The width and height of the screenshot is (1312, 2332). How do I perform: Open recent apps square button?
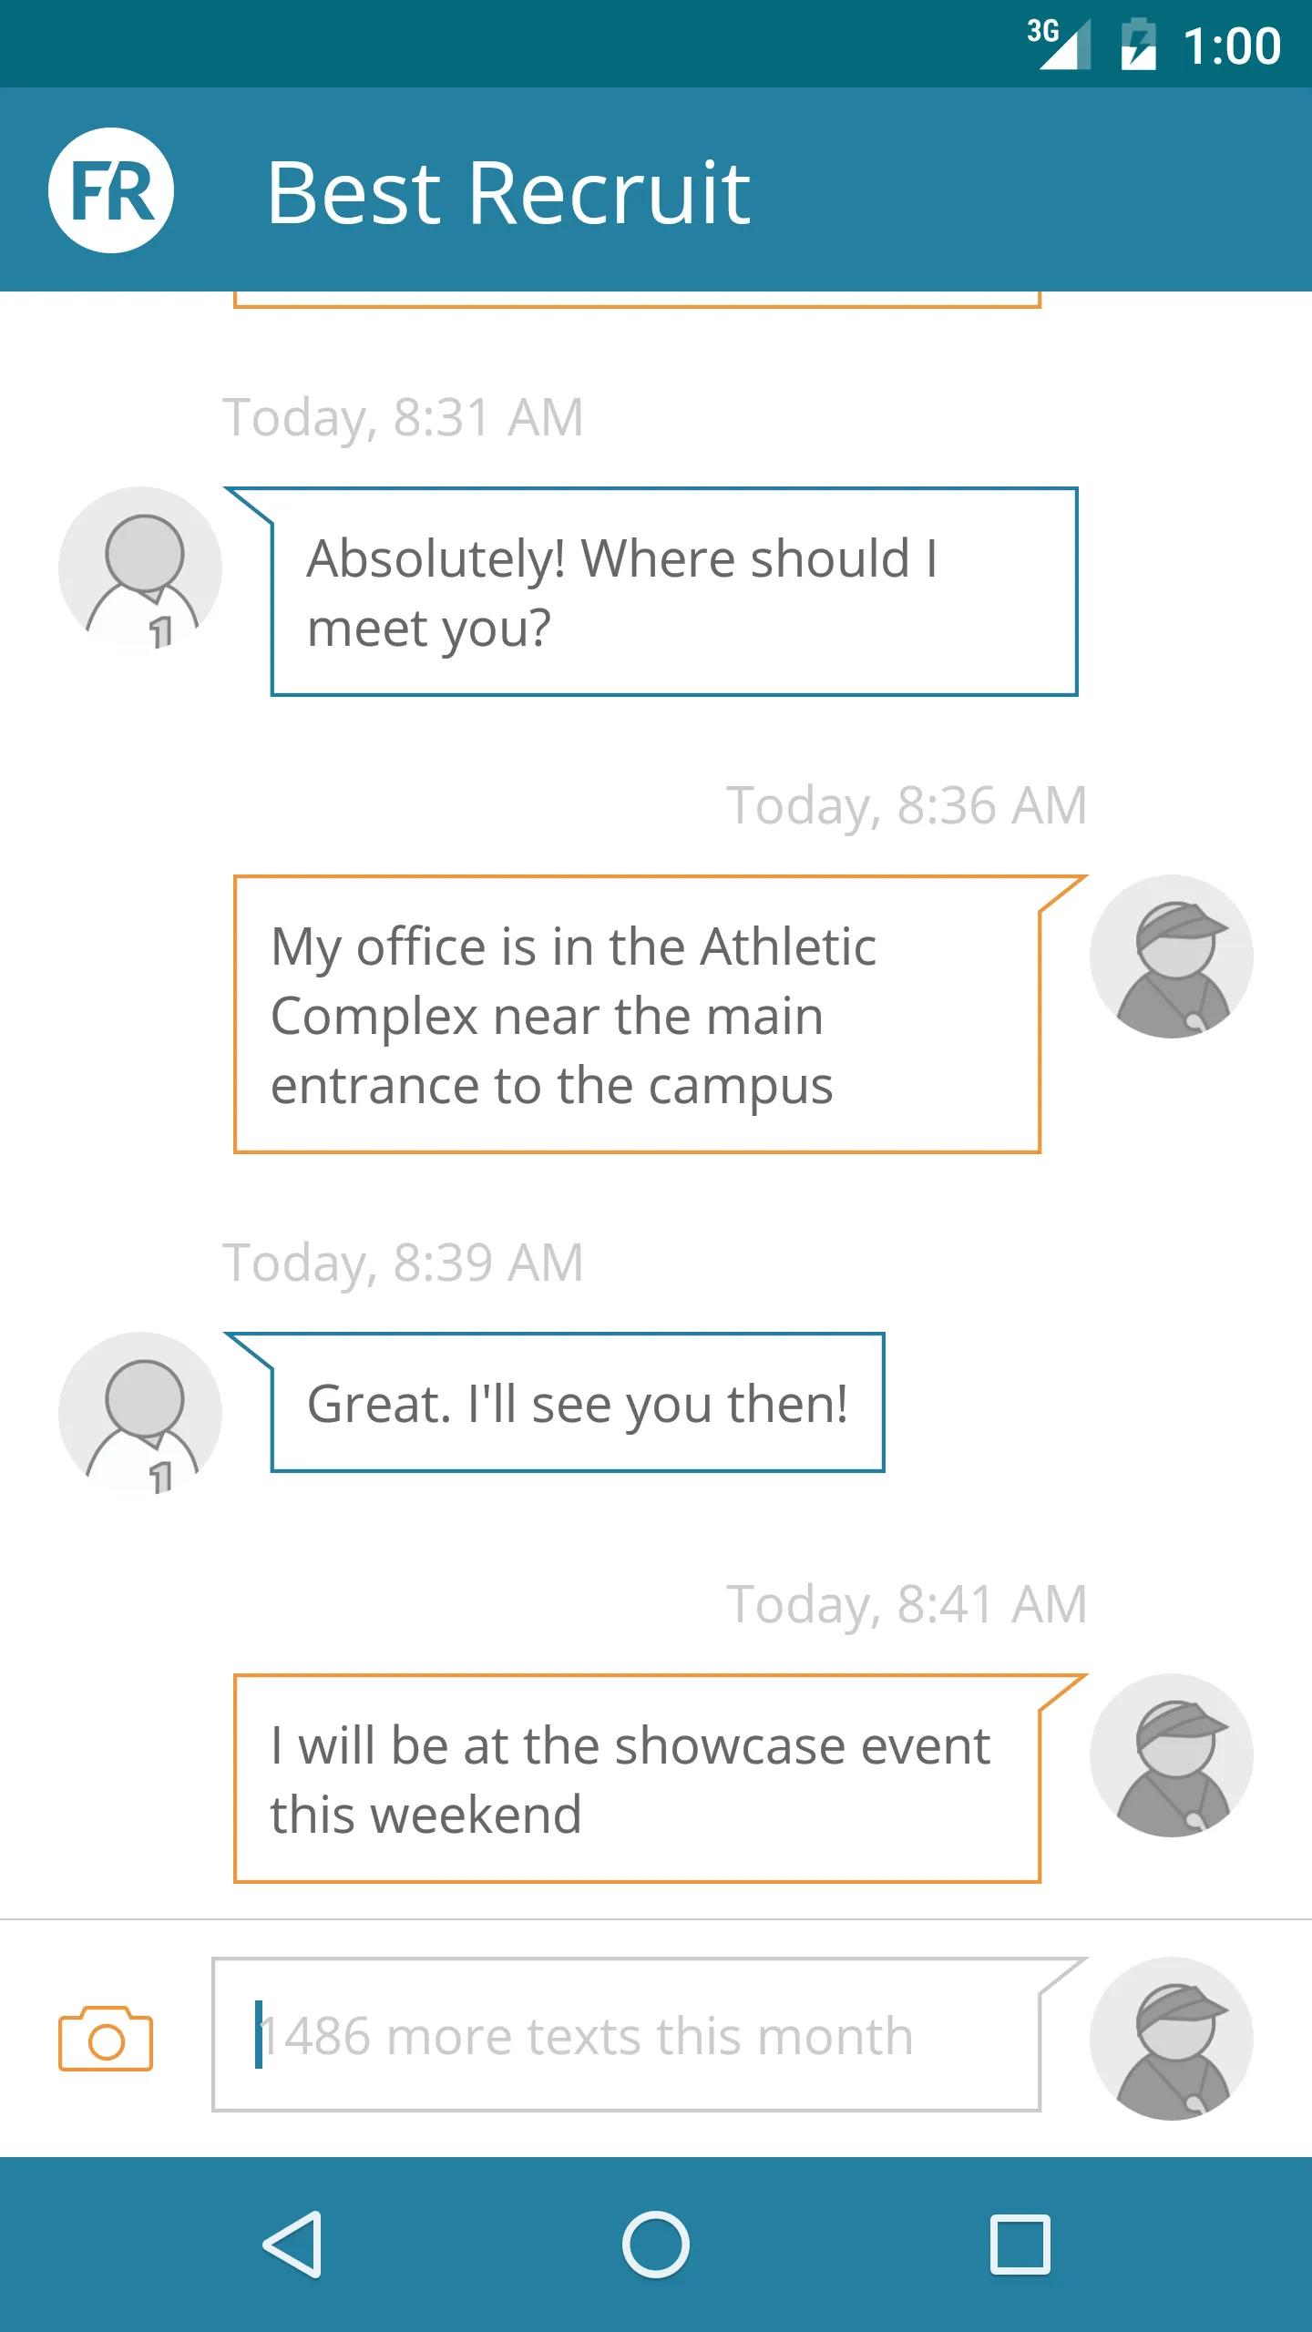[1020, 2245]
